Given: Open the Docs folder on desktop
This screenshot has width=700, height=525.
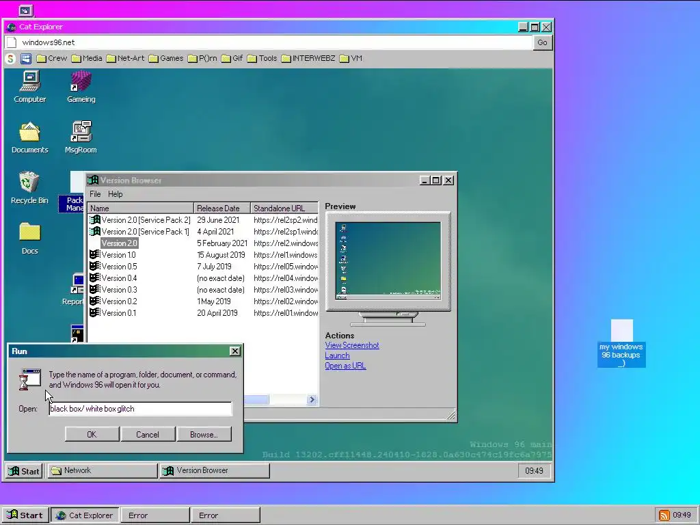Looking at the screenshot, I should (30, 239).
